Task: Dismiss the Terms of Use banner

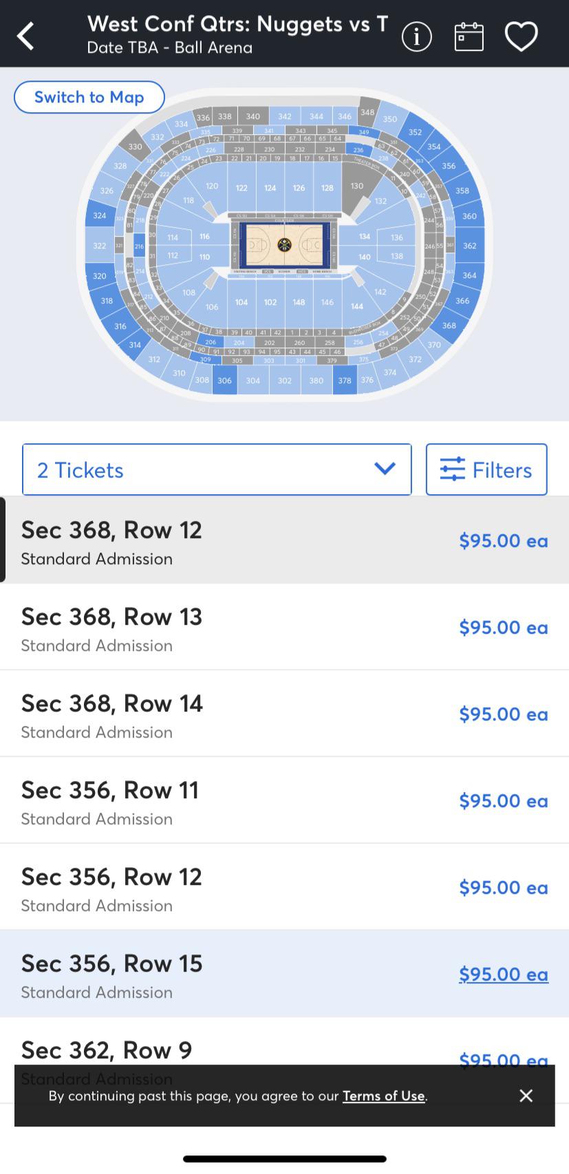Action: 526,1096
